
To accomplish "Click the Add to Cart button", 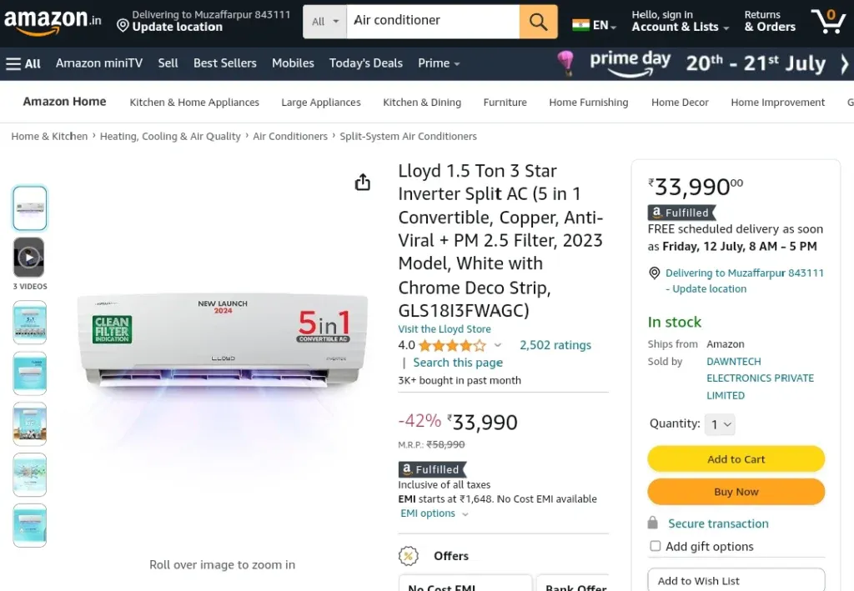I will coord(736,458).
